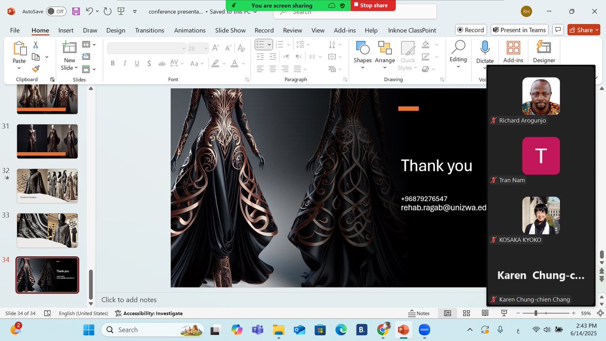Insert a New Slide with the slide icon
The image size is (606, 341).
tap(69, 47)
